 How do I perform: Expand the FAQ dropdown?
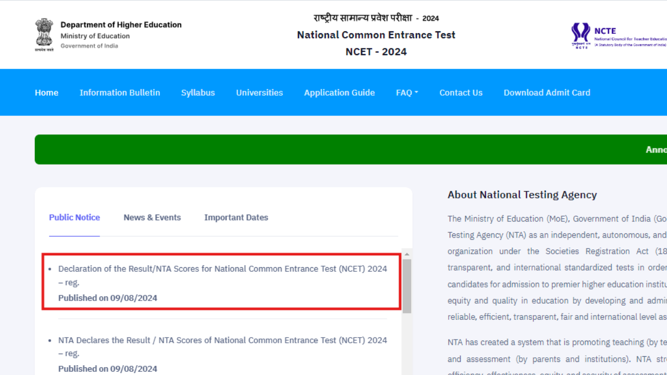point(407,92)
